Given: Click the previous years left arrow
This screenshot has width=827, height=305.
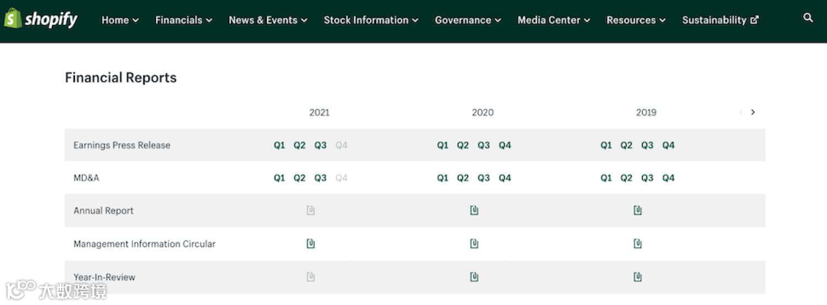Looking at the screenshot, I should pos(741,112).
